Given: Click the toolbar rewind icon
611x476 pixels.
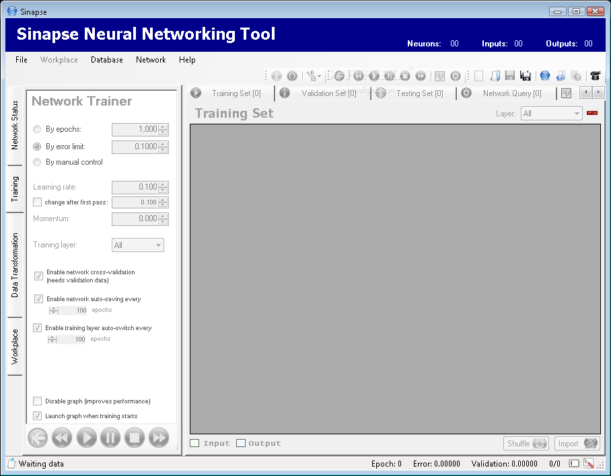Looking at the screenshot, I should tap(359, 76).
